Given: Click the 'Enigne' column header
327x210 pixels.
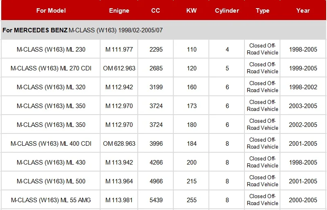Looking at the screenshot, I should click(x=119, y=11).
